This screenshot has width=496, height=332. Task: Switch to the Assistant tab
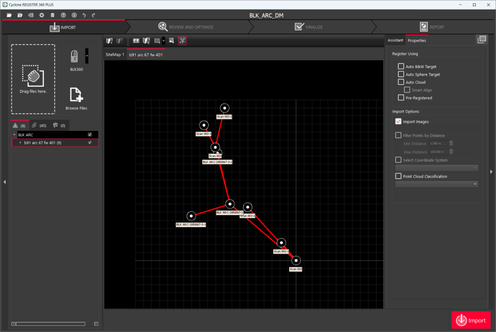[396, 40]
